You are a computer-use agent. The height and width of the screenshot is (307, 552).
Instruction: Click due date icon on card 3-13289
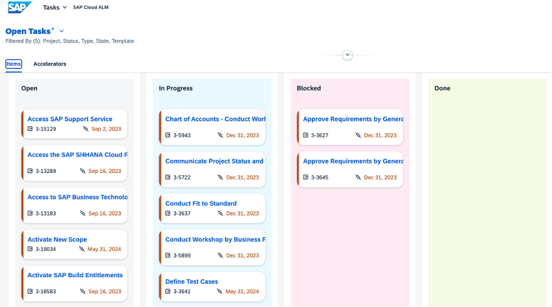pyautogui.click(x=83, y=171)
